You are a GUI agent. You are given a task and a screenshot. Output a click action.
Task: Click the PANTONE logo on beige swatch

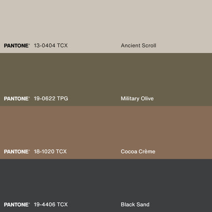point(17,45)
